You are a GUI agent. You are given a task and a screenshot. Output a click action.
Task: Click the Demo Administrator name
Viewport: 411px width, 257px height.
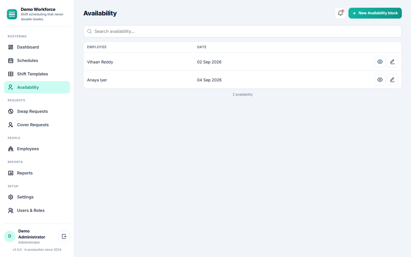(x=32, y=234)
